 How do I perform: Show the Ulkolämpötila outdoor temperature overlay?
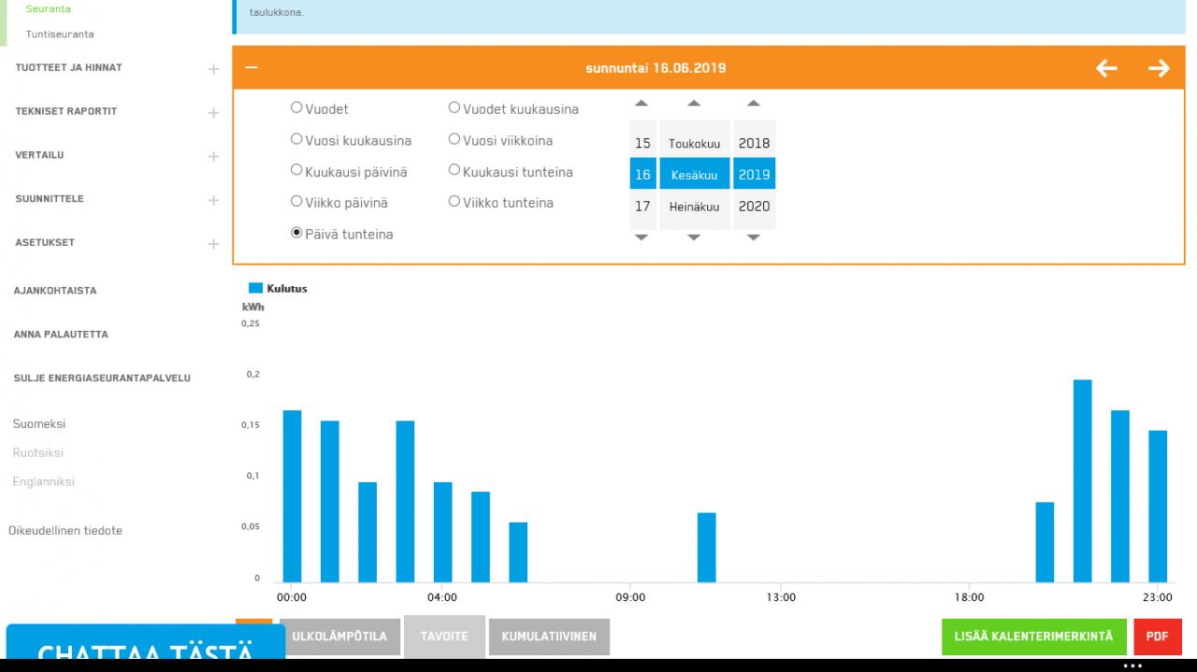coord(340,636)
